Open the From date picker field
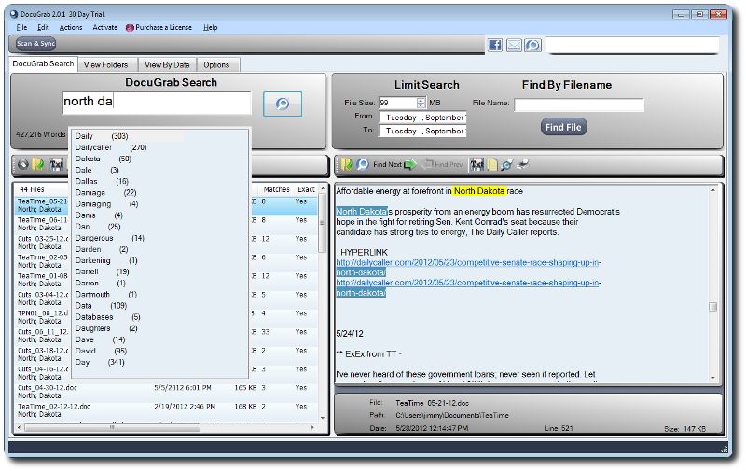746x471 pixels. point(422,117)
